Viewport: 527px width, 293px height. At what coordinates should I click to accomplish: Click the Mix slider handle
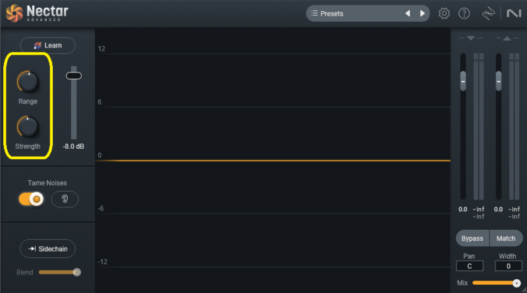[516, 282]
